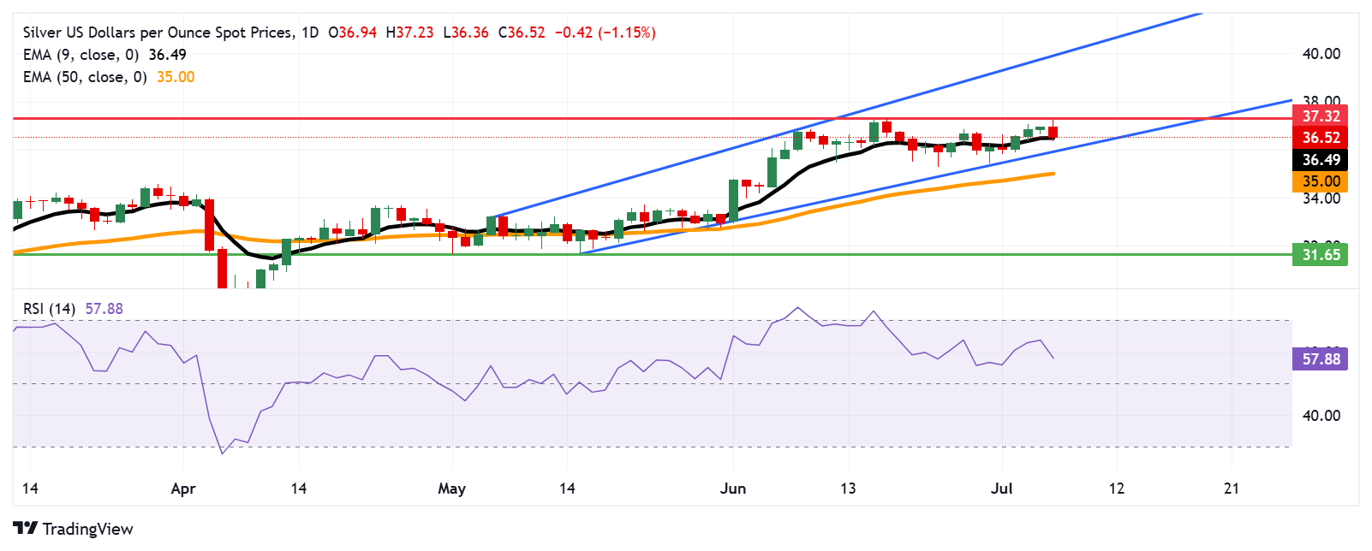Click the green 31.65 support price label
The height and width of the screenshot is (551, 1372).
1320,255
